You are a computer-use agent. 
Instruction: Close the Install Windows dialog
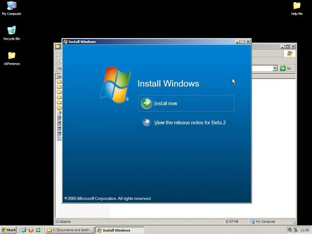pos(248,41)
